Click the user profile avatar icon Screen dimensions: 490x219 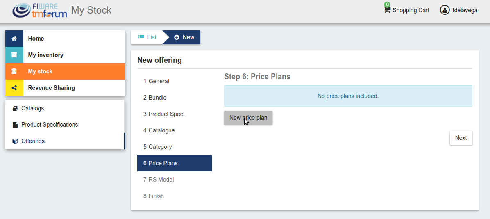tap(445, 10)
